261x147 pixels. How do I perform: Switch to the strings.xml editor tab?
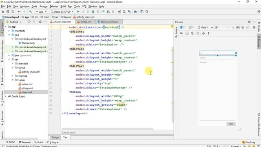point(86,22)
